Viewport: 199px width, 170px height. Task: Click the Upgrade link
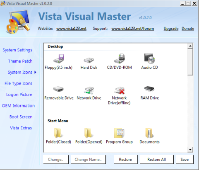171,29
